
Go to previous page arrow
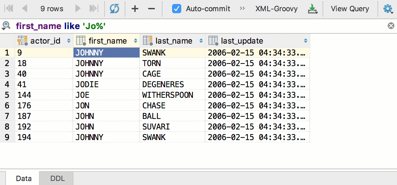pyautogui.click(x=24, y=9)
